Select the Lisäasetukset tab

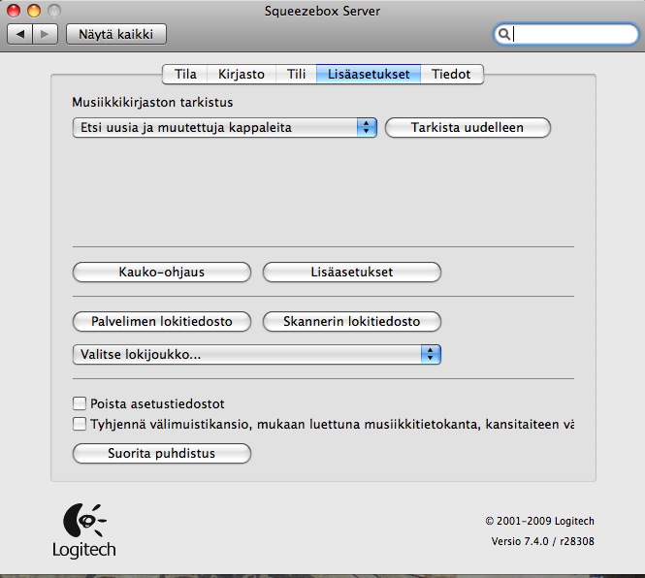point(369,74)
